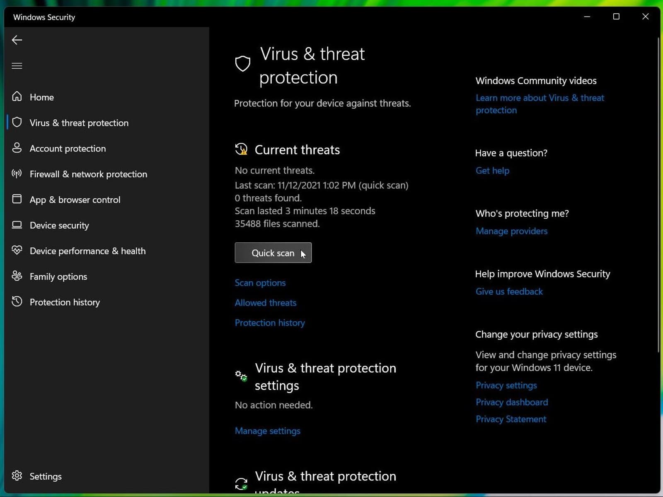
Task: Click 'Scan lasted 3 minutes 18 seconds' text
Action: [x=305, y=211]
